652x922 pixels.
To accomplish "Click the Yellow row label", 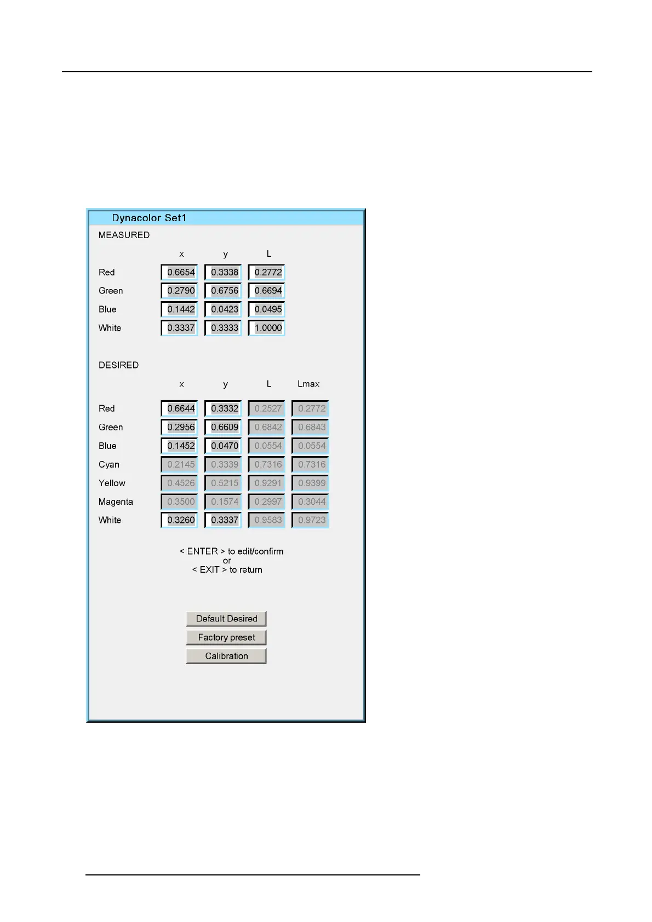I will pos(112,483).
